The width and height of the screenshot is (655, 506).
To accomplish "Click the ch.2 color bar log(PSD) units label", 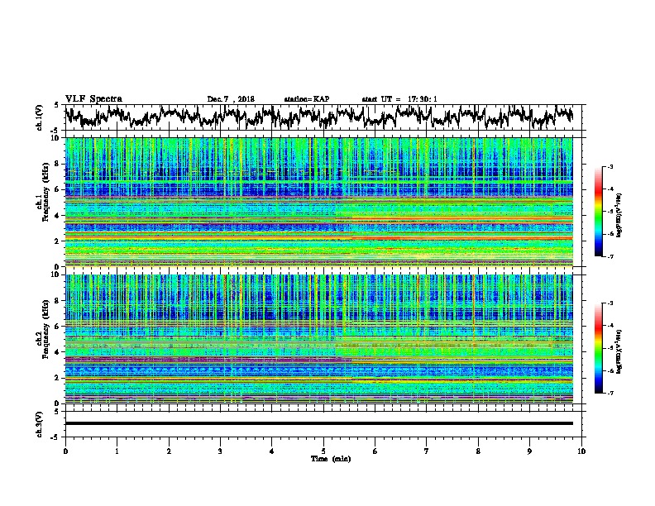I will (619, 352).
